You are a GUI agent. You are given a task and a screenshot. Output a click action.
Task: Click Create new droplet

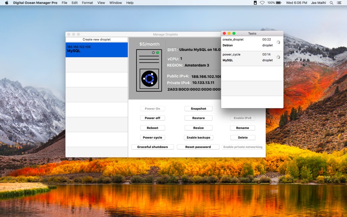(96, 39)
